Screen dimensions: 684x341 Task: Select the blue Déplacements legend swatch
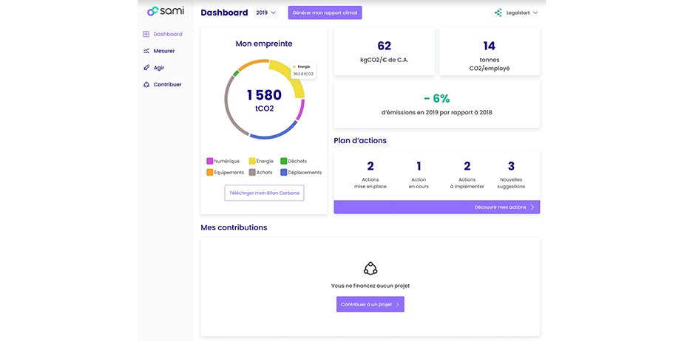pyautogui.click(x=284, y=173)
